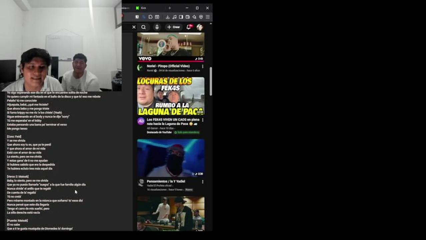Toggle the browser sidebar panel icon
The width and height of the screenshot is (426, 240).
pos(181,17)
